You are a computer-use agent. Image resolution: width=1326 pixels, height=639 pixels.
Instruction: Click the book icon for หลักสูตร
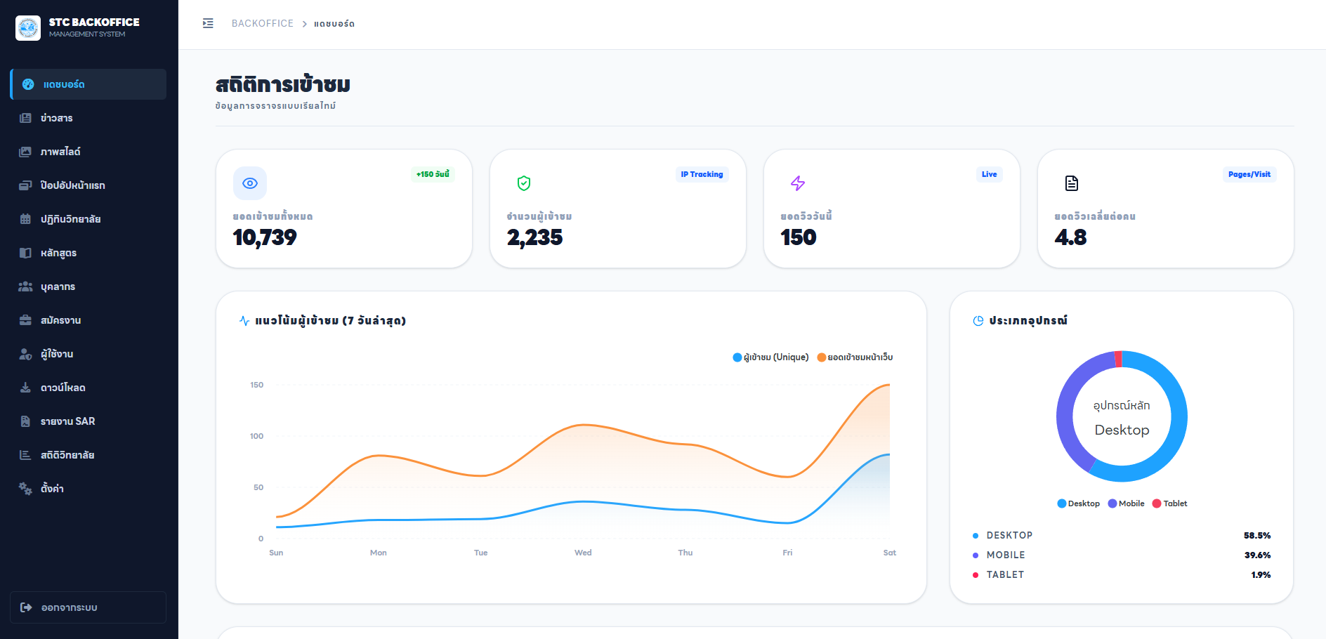pos(25,253)
